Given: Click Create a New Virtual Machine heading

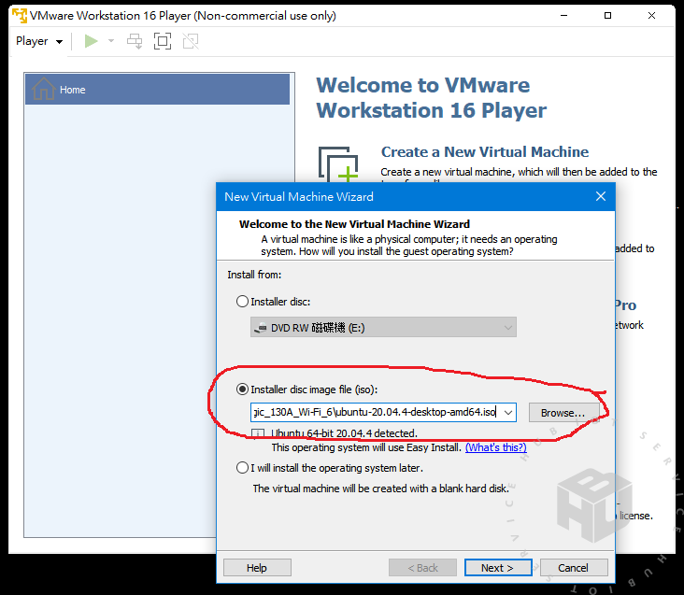Looking at the screenshot, I should tap(485, 151).
